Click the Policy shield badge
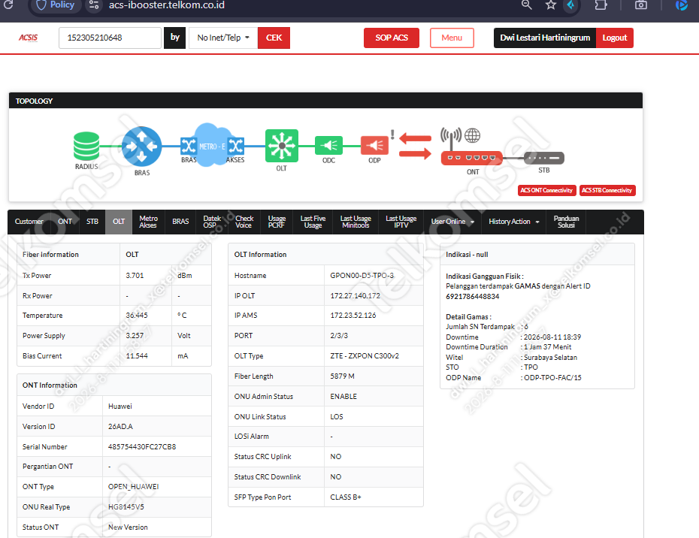Viewport: 699px width, 538px height. click(x=56, y=5)
